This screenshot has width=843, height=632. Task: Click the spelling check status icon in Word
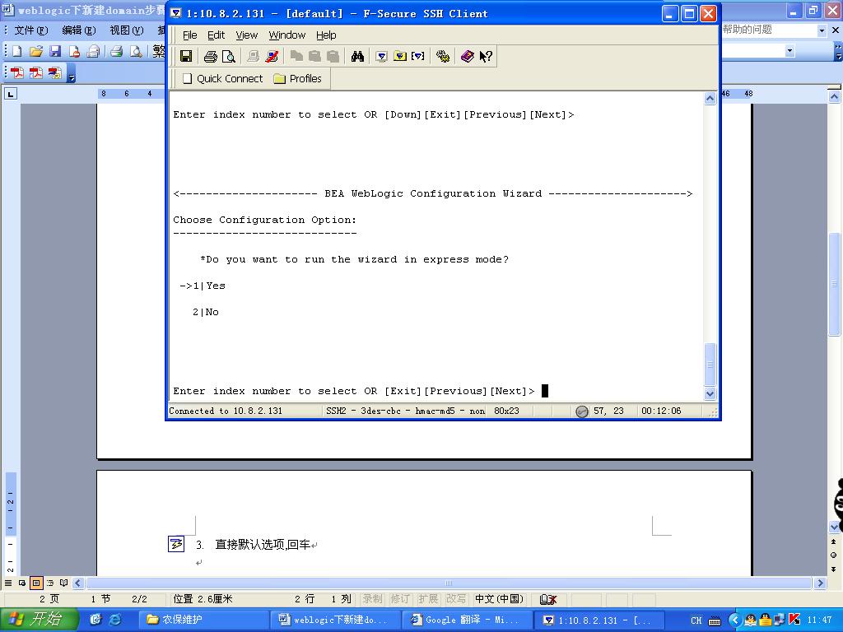[547, 599]
